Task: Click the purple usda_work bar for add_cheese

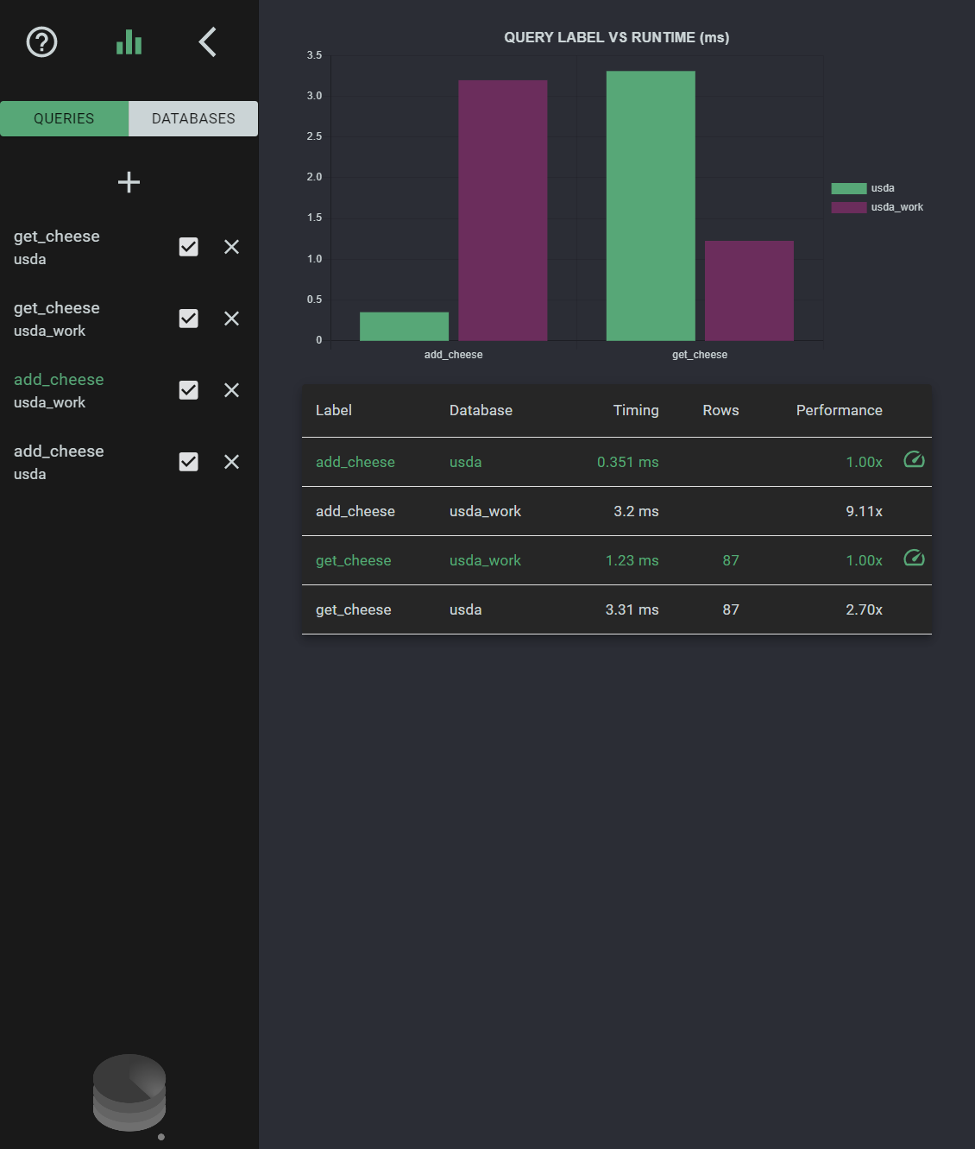Action: point(503,211)
